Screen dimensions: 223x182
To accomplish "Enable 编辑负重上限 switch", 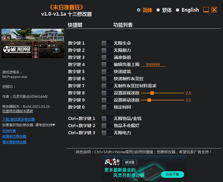I will (107, 65).
